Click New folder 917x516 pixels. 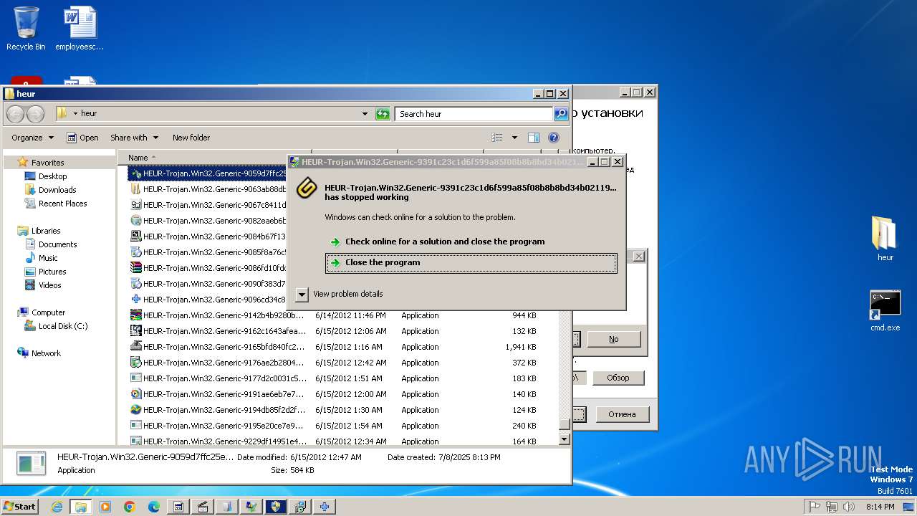(x=191, y=138)
